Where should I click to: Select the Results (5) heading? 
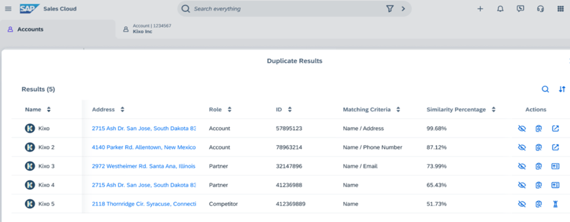(x=38, y=89)
